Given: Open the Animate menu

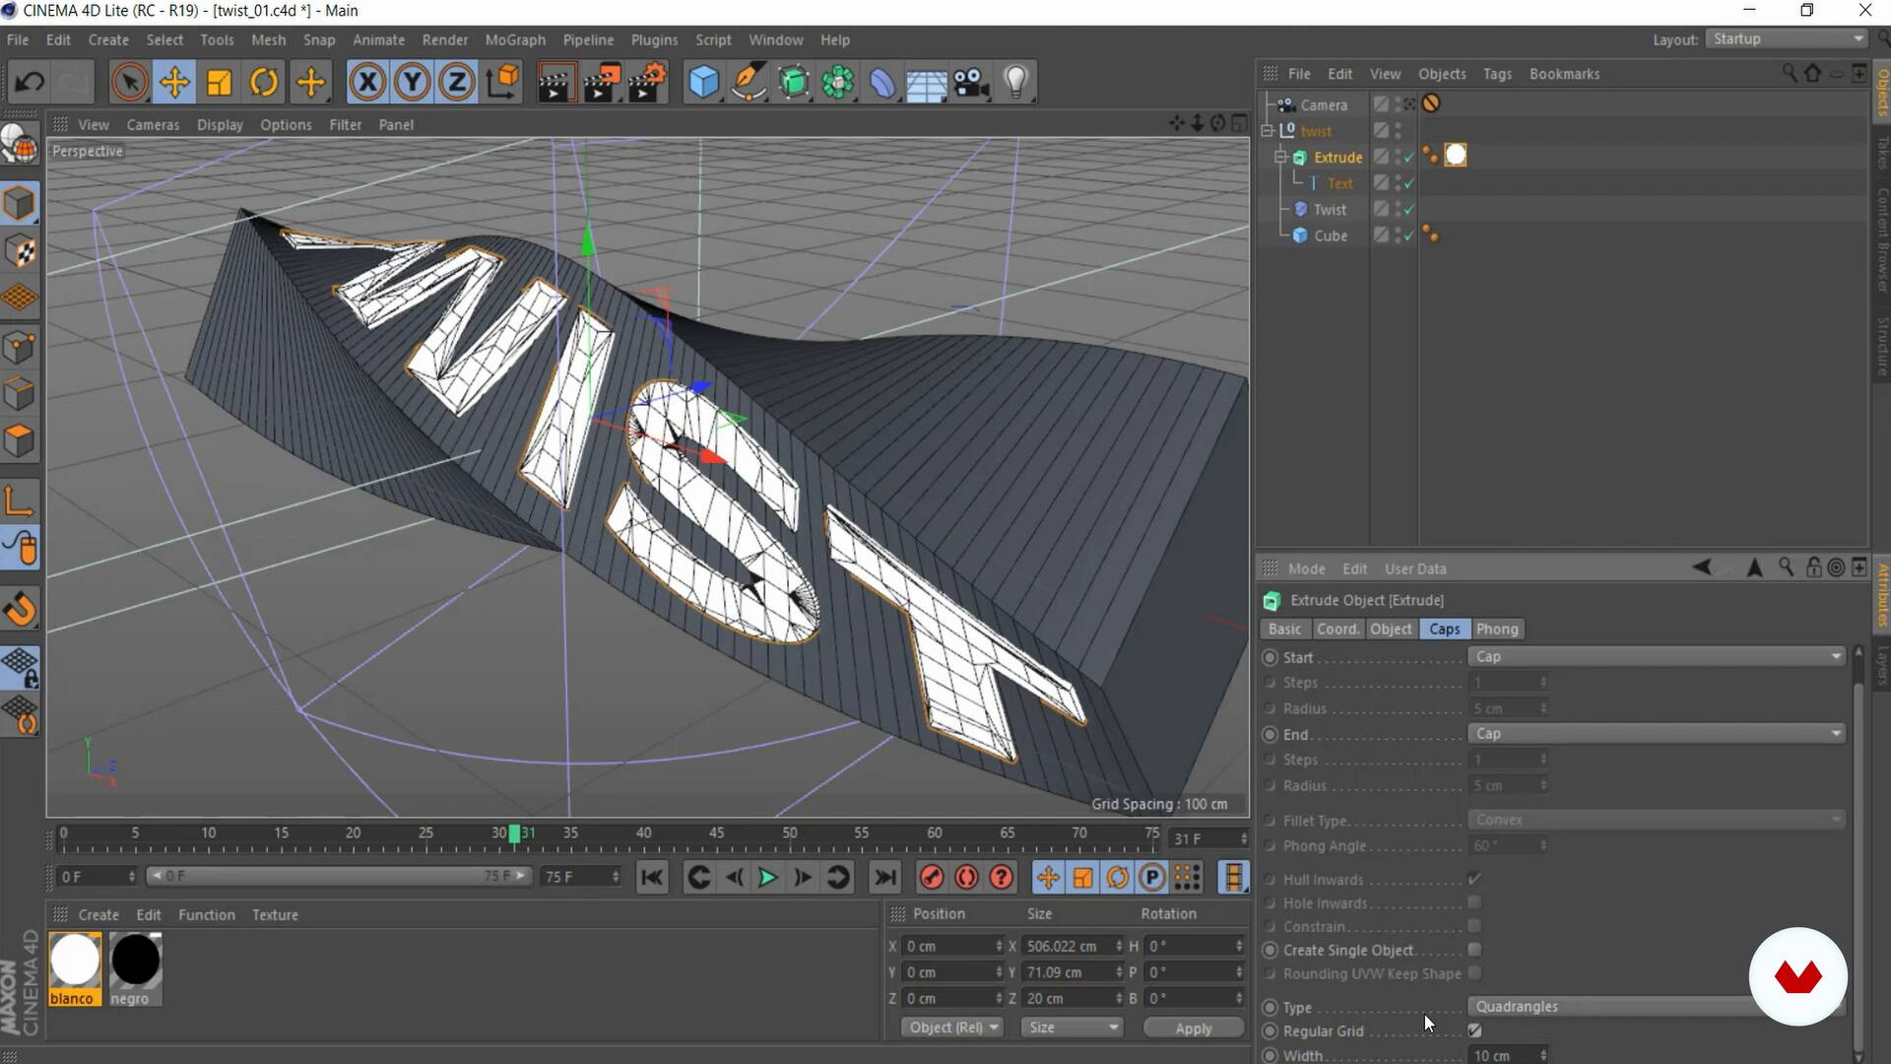Looking at the screenshot, I should pos(378,39).
